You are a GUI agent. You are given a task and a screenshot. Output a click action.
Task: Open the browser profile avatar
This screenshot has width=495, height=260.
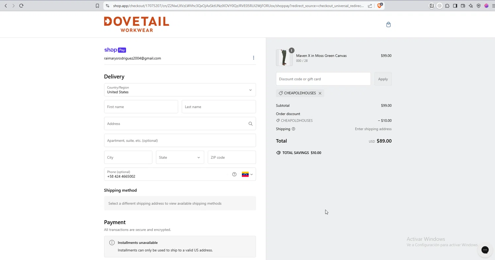486,6
